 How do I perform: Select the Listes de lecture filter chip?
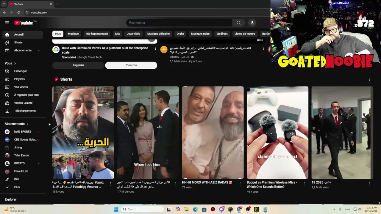pos(245,34)
